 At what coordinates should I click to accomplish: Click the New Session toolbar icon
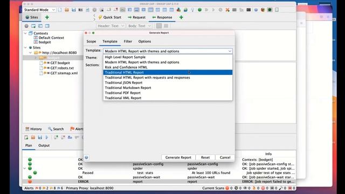pyautogui.click(x=60, y=10)
